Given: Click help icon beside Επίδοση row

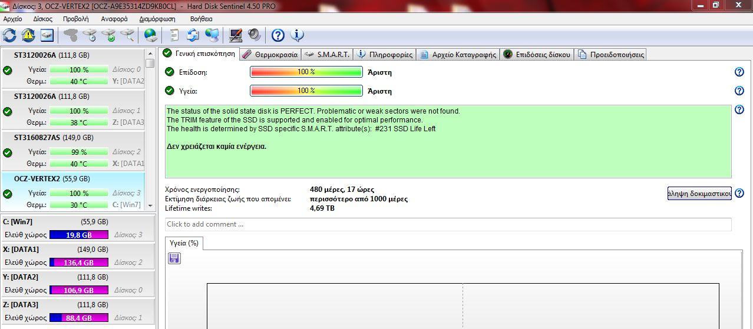Looking at the screenshot, I should click(739, 72).
